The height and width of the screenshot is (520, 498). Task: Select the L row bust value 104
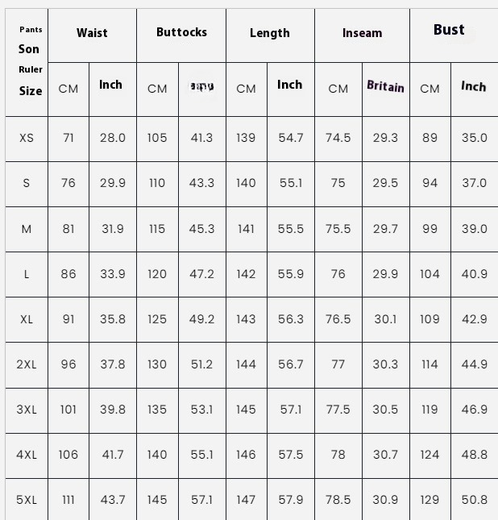pyautogui.click(x=430, y=274)
